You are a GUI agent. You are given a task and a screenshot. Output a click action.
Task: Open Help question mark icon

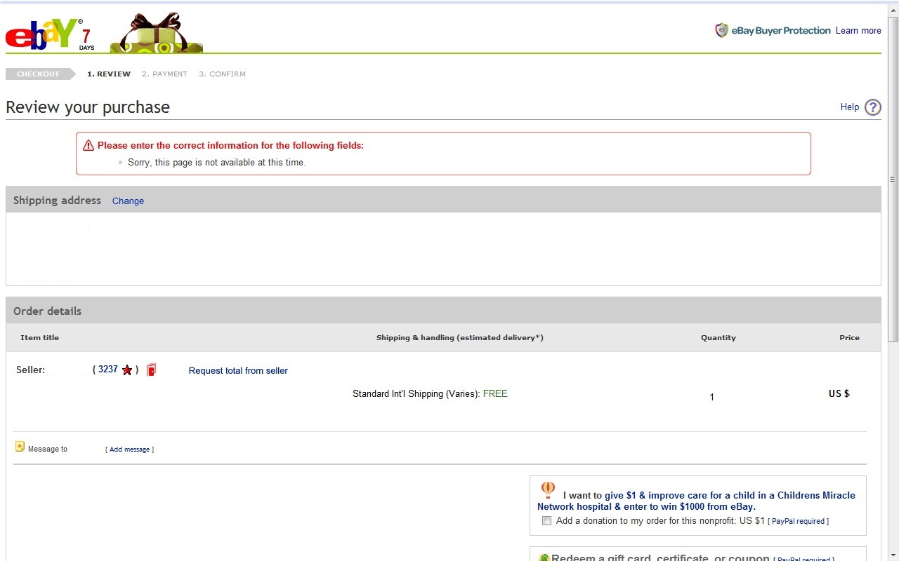click(872, 107)
